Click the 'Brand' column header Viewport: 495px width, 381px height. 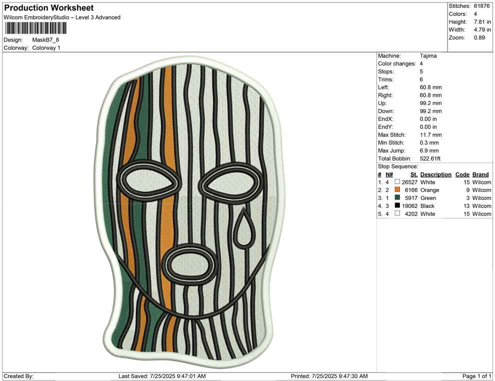[x=480, y=174]
